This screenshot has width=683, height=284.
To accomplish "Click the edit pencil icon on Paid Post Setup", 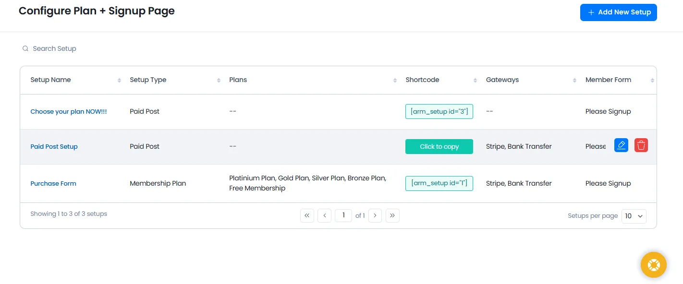I will tap(621, 145).
